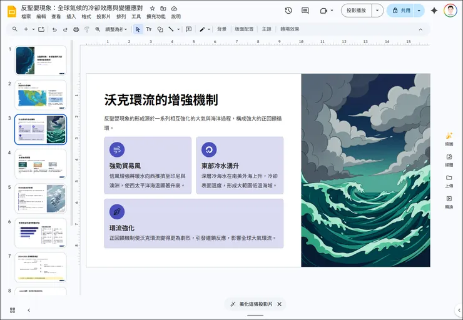Viewport: 463px width, 320px height.
Task: Open the 格式 menu
Action: point(86,16)
